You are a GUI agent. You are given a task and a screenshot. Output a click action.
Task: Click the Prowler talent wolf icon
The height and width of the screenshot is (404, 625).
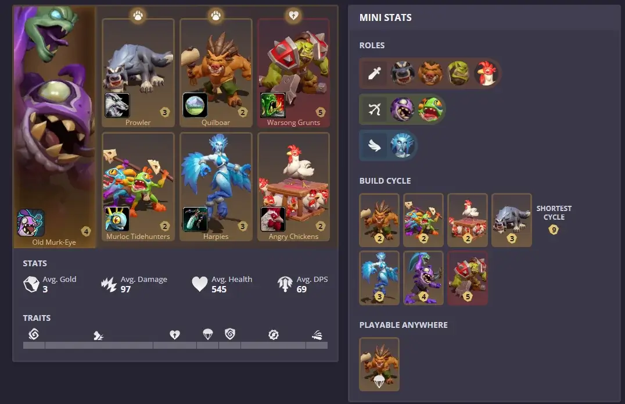click(117, 105)
